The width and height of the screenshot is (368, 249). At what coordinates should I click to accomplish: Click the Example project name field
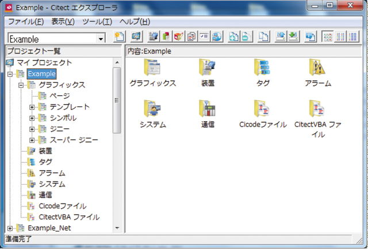coord(53,39)
